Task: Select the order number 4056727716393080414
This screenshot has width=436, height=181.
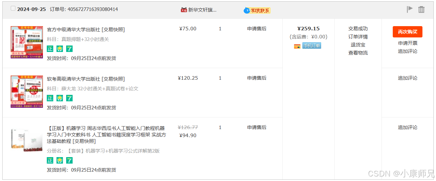Action: point(93,9)
